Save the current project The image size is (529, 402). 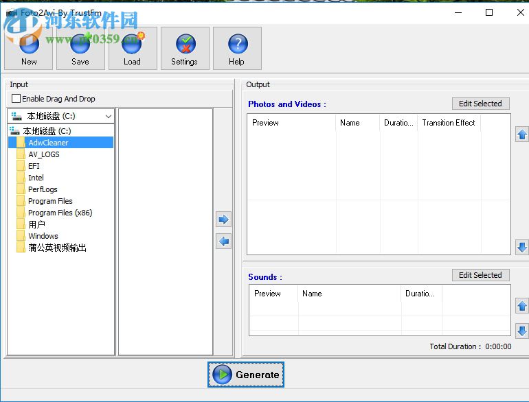(80, 49)
